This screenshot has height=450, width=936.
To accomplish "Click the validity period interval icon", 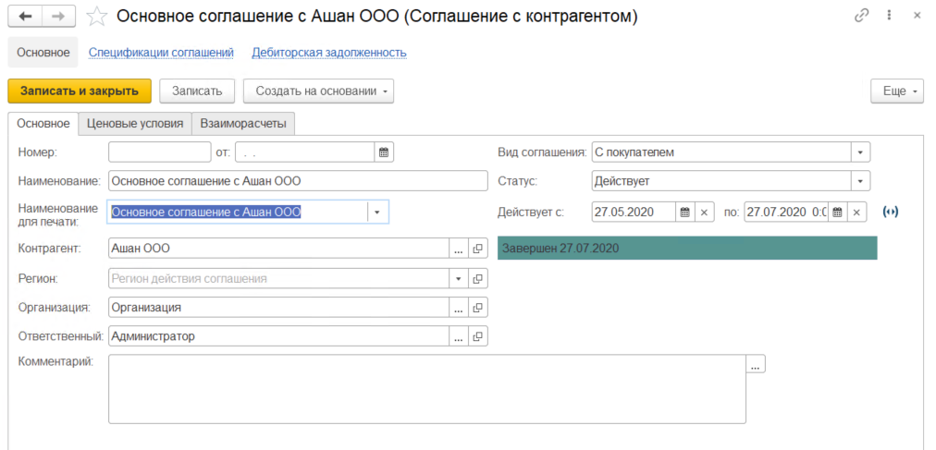I will pyautogui.click(x=891, y=212).
